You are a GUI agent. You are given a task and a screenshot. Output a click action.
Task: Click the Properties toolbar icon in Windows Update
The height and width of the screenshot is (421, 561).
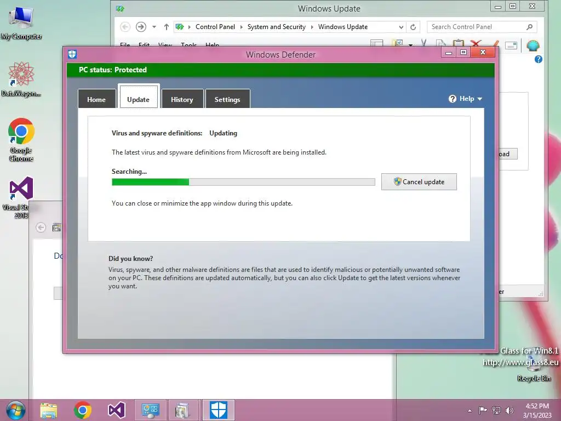pyautogui.click(x=495, y=44)
